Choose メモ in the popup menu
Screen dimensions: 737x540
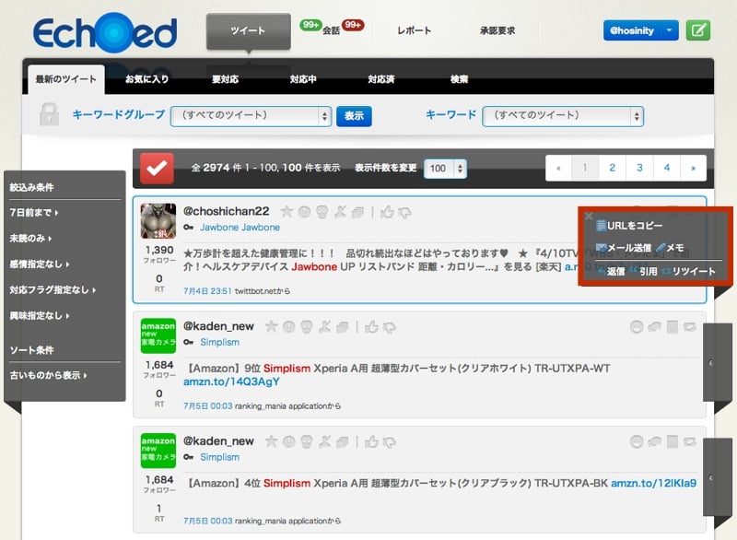(x=671, y=248)
